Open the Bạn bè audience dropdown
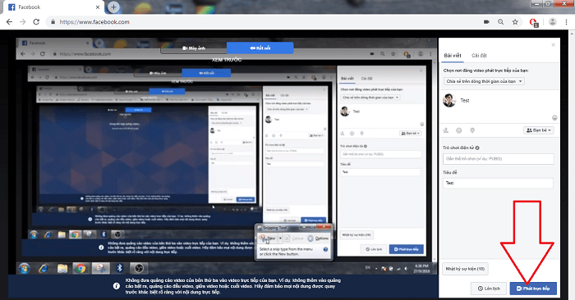This screenshot has height=300, width=575. pyautogui.click(x=538, y=130)
